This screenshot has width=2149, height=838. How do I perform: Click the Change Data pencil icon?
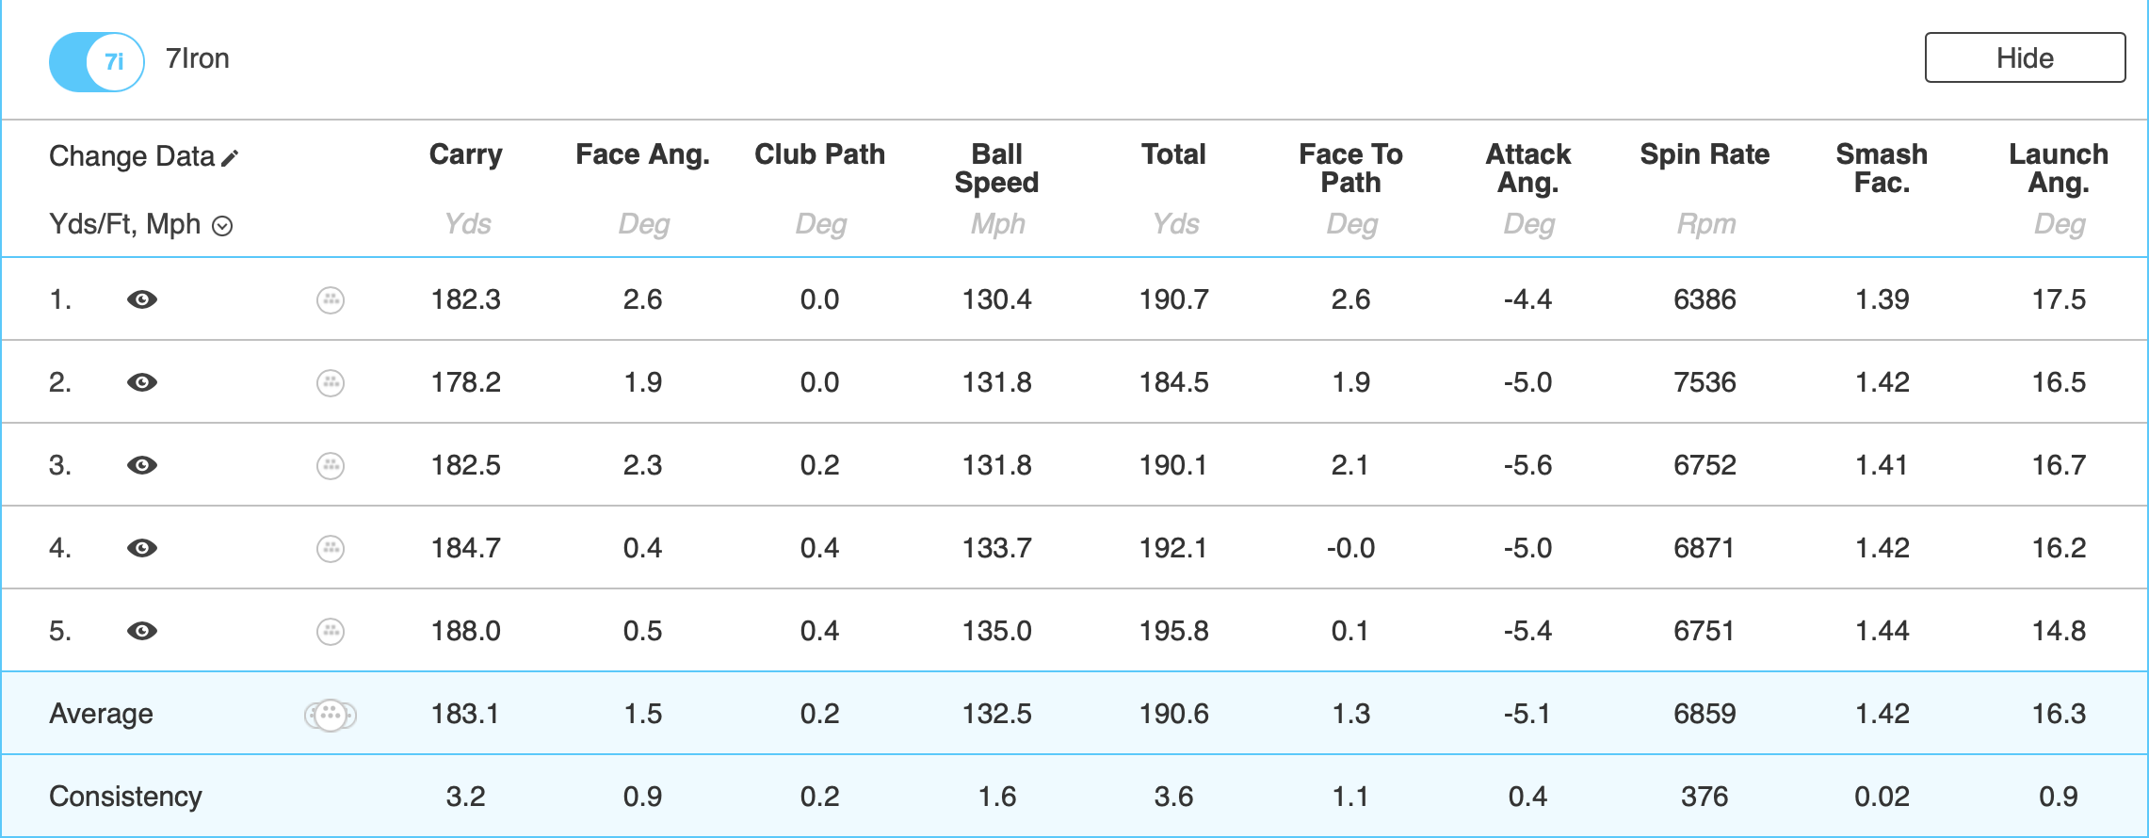[230, 158]
